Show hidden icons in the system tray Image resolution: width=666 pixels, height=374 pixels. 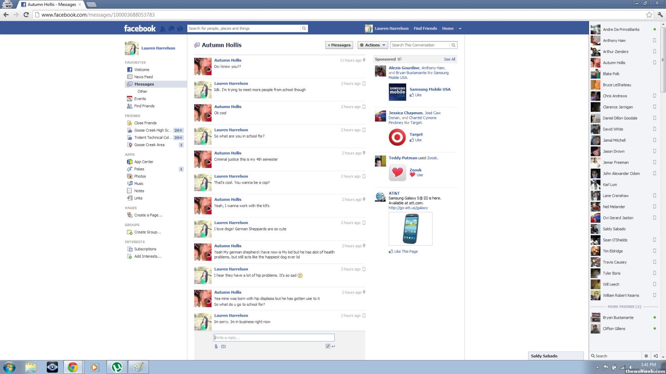[597, 367]
